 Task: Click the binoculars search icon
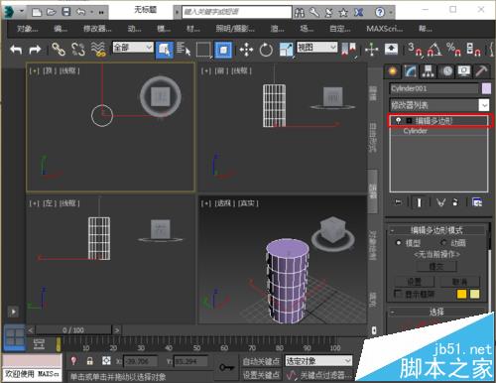pyautogui.click(x=300, y=13)
